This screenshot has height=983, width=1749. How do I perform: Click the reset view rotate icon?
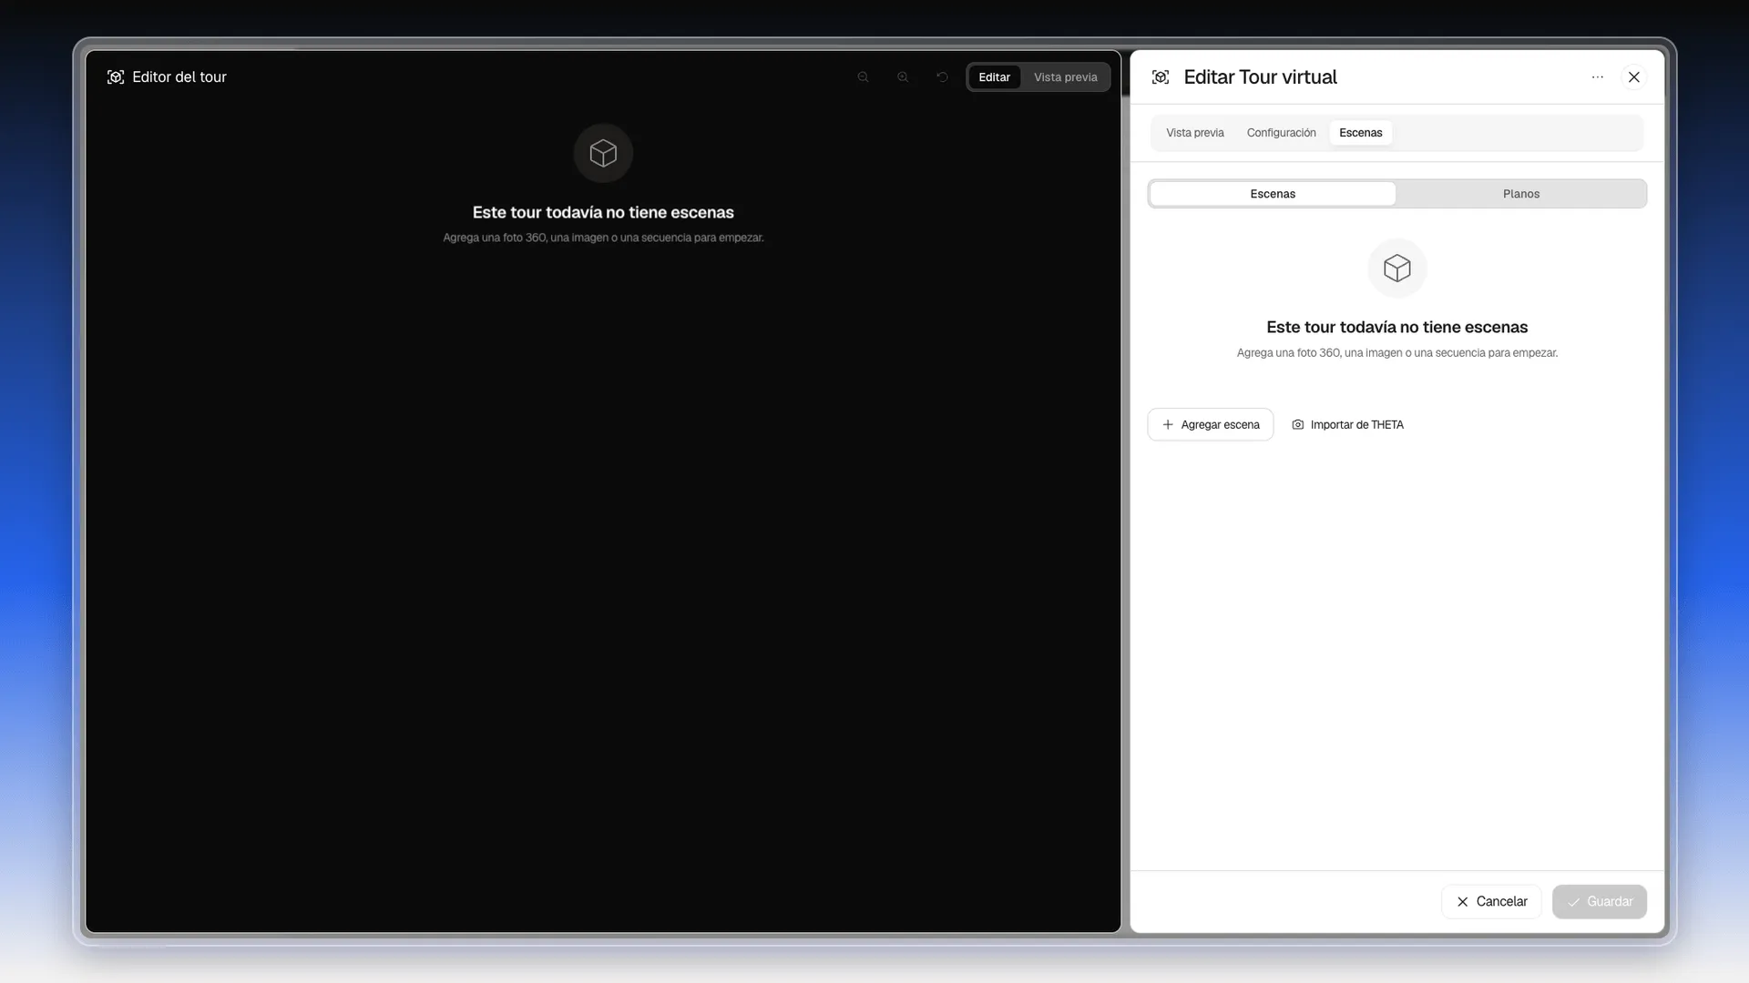coord(943,77)
